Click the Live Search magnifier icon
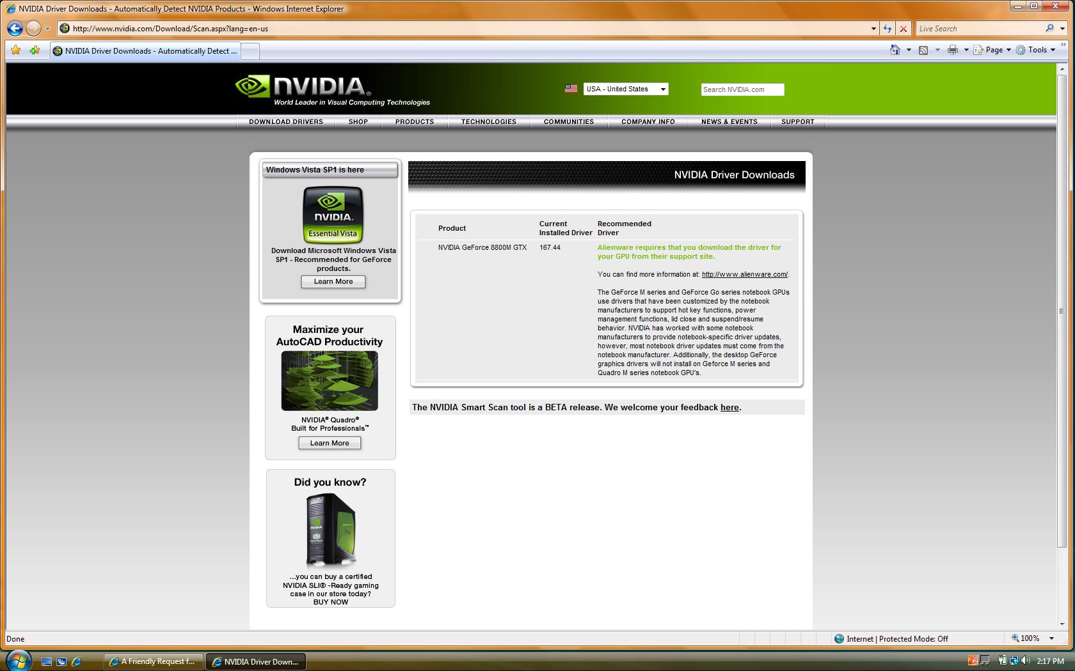The image size is (1075, 671). click(x=1049, y=28)
